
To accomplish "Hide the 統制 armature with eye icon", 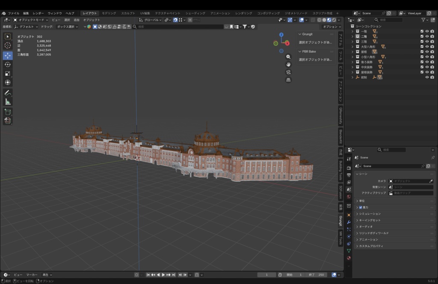I will (427, 77).
